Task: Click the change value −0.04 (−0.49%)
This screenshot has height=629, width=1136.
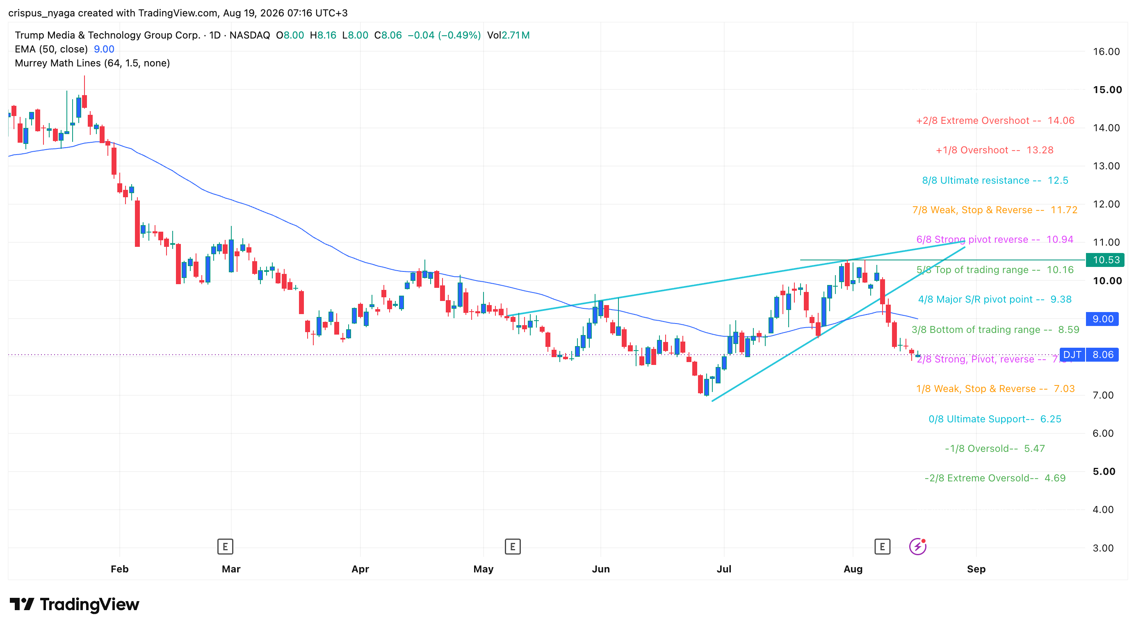Action: pyautogui.click(x=444, y=35)
